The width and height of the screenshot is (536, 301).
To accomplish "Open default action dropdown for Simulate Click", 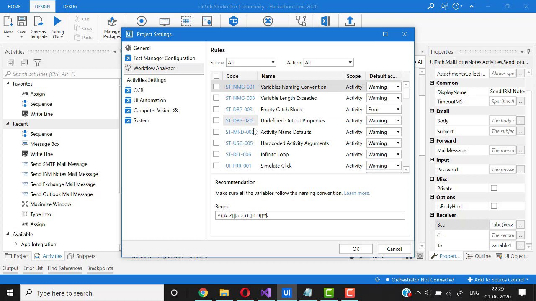I will pos(384,166).
